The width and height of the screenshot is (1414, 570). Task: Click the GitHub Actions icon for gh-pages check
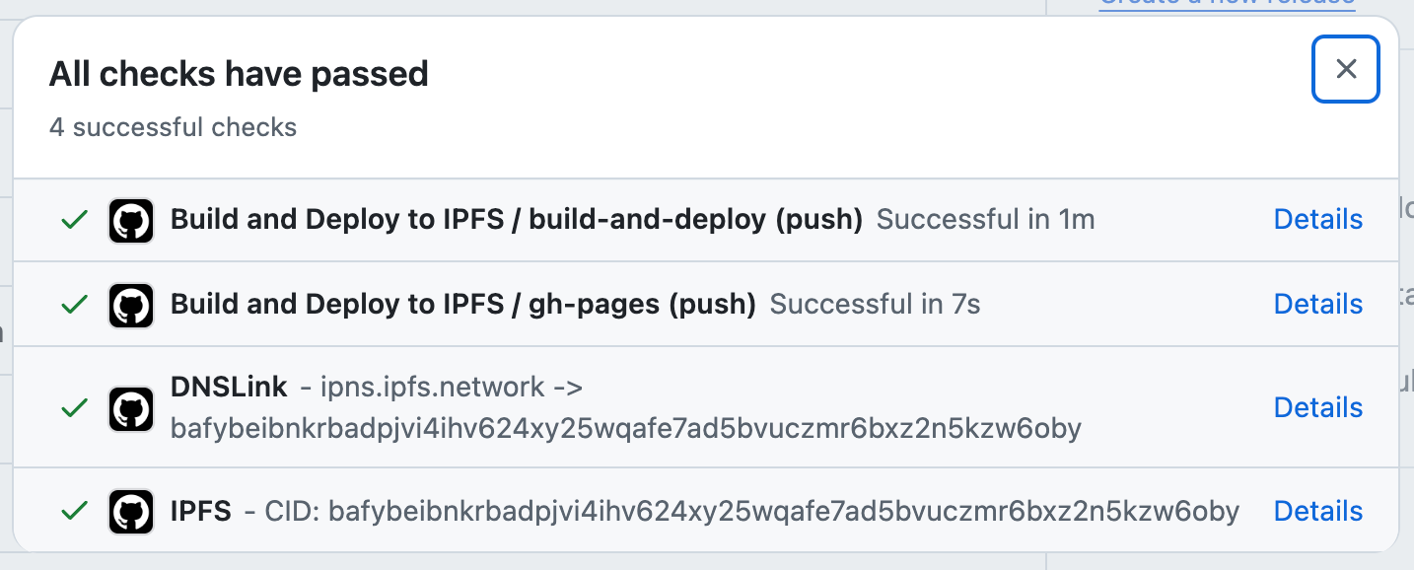pos(129,305)
